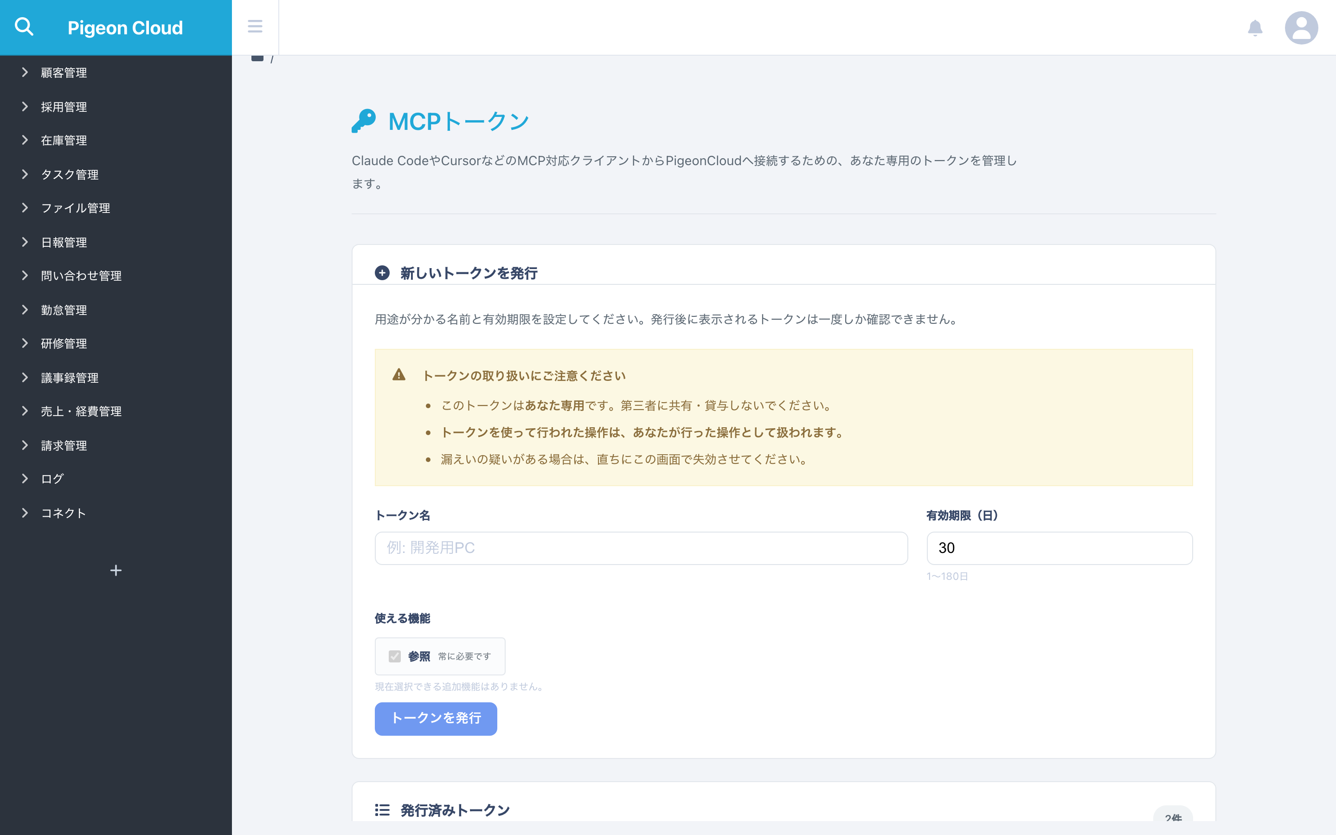The width and height of the screenshot is (1336, 835).
Task: Open the user avatar menu
Action: 1301,28
